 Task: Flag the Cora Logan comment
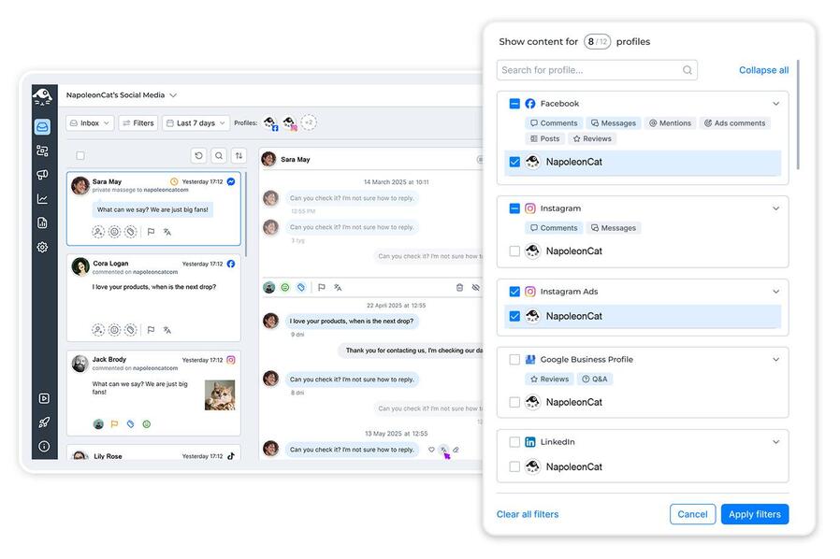(x=152, y=330)
